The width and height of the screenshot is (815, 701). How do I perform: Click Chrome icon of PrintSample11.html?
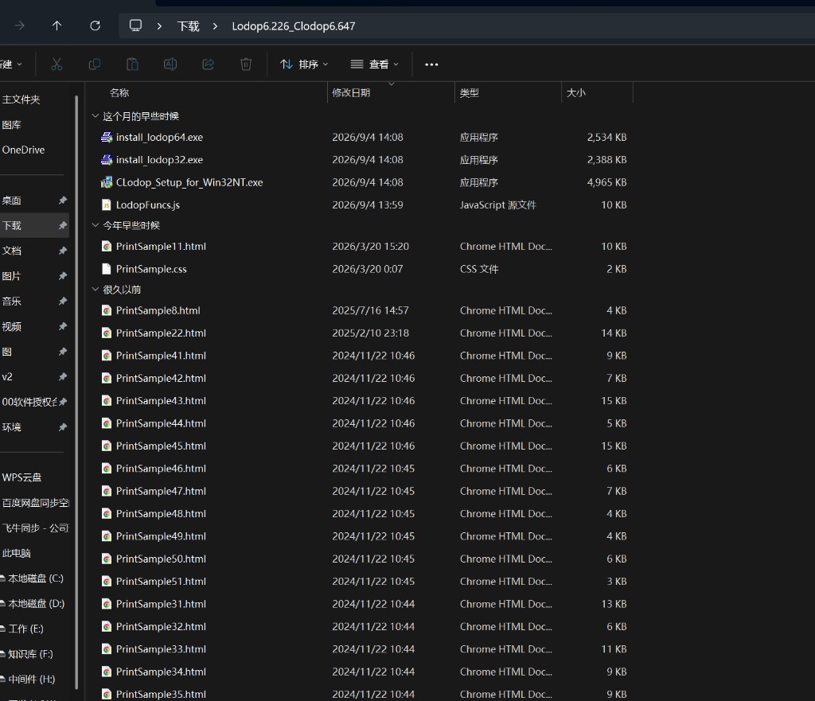(x=107, y=247)
